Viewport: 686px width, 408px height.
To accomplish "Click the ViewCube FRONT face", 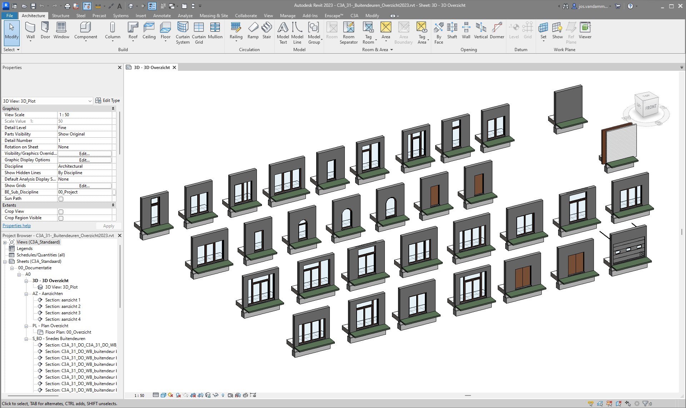I will tap(651, 107).
